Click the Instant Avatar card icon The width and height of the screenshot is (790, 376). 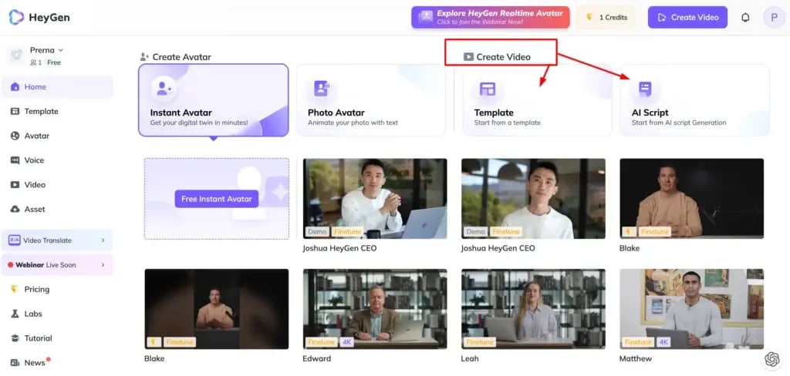click(x=164, y=89)
